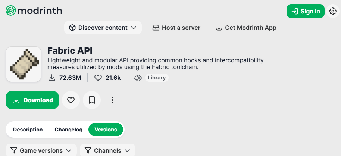Click the 21.6k followers count
The height and width of the screenshot is (156, 341).
click(107, 78)
